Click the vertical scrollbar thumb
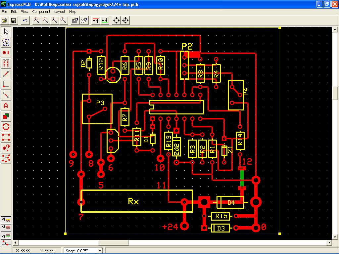339x254 pixels. tap(335, 93)
